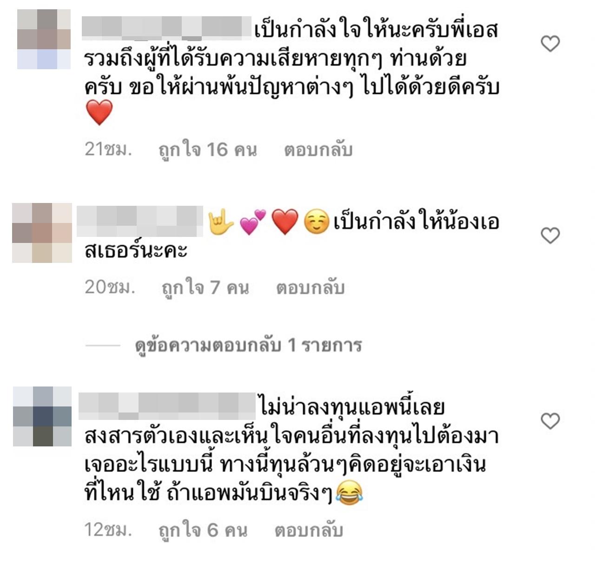Click the red heart emoji in first comment
The width and height of the screenshot is (595, 563).
pos(99,113)
